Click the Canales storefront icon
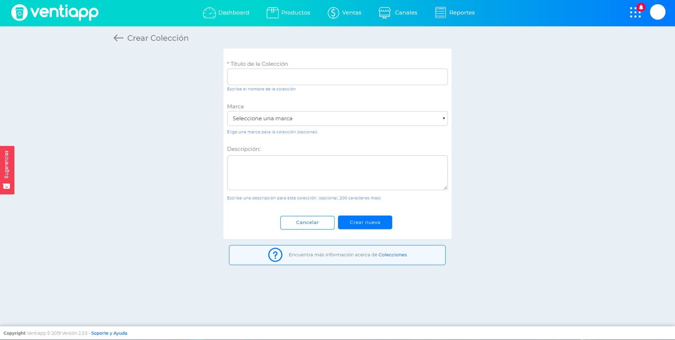 click(x=384, y=13)
